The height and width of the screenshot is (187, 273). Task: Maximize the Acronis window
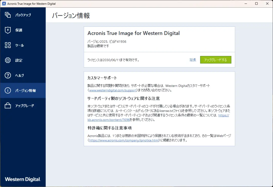(x=257, y=4)
